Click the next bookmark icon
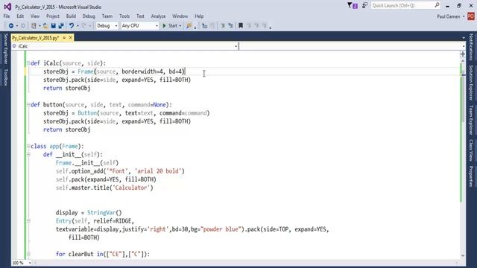This screenshot has width=477, height=268. pos(256,26)
